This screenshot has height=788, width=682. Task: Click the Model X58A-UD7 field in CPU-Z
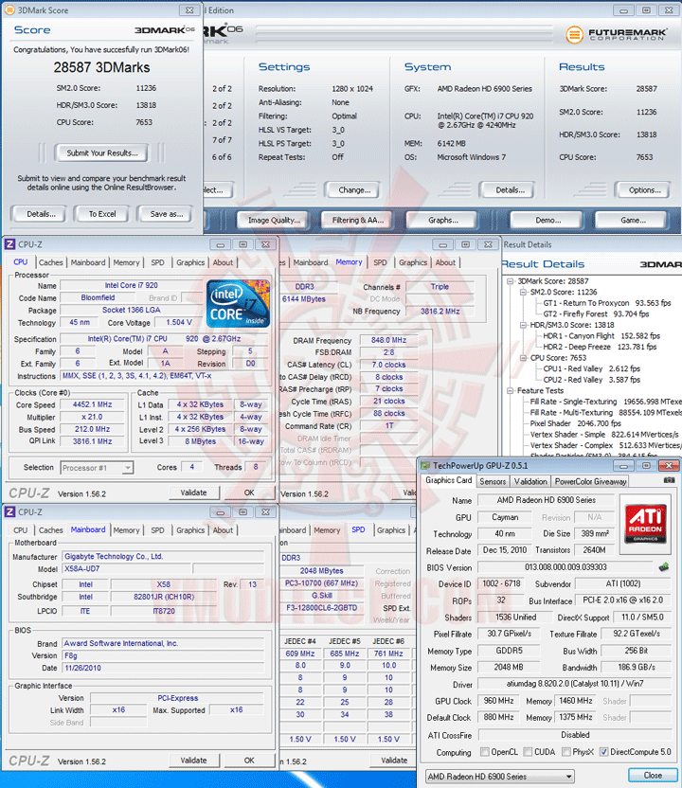click(127, 569)
